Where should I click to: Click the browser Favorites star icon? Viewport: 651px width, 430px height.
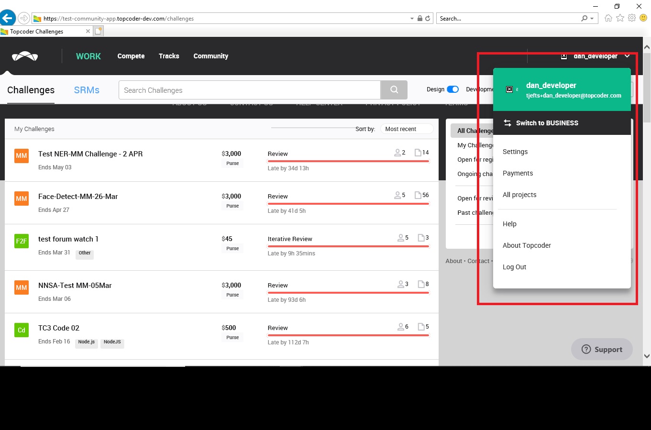620,18
